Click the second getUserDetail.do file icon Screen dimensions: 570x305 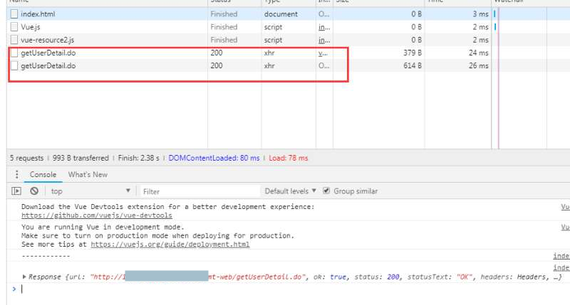point(14,66)
